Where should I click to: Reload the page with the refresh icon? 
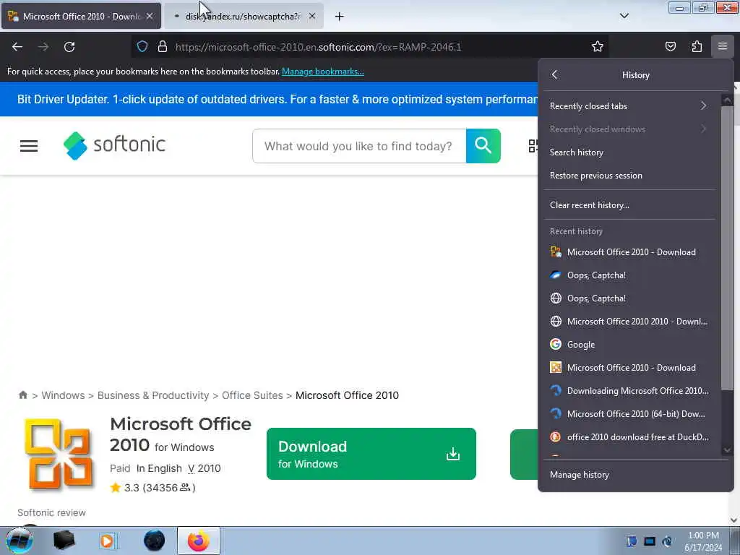click(x=69, y=47)
